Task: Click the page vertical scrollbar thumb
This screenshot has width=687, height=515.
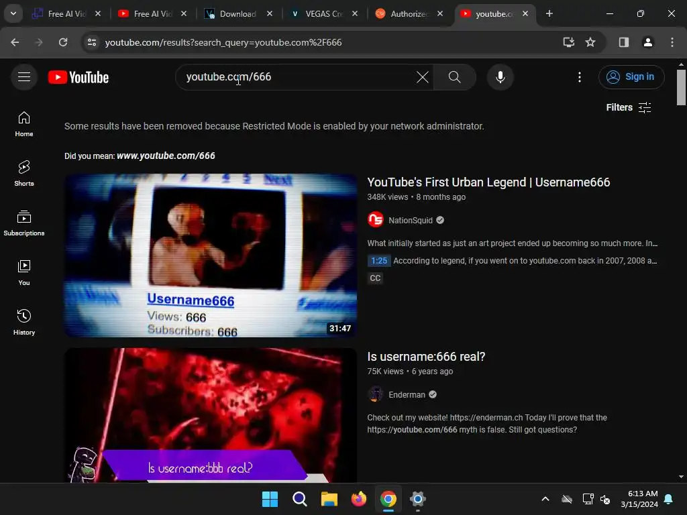Action: pos(681,88)
